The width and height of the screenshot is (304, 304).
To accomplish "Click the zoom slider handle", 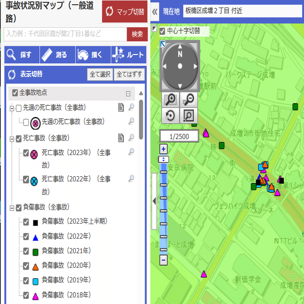I will tap(164, 160).
